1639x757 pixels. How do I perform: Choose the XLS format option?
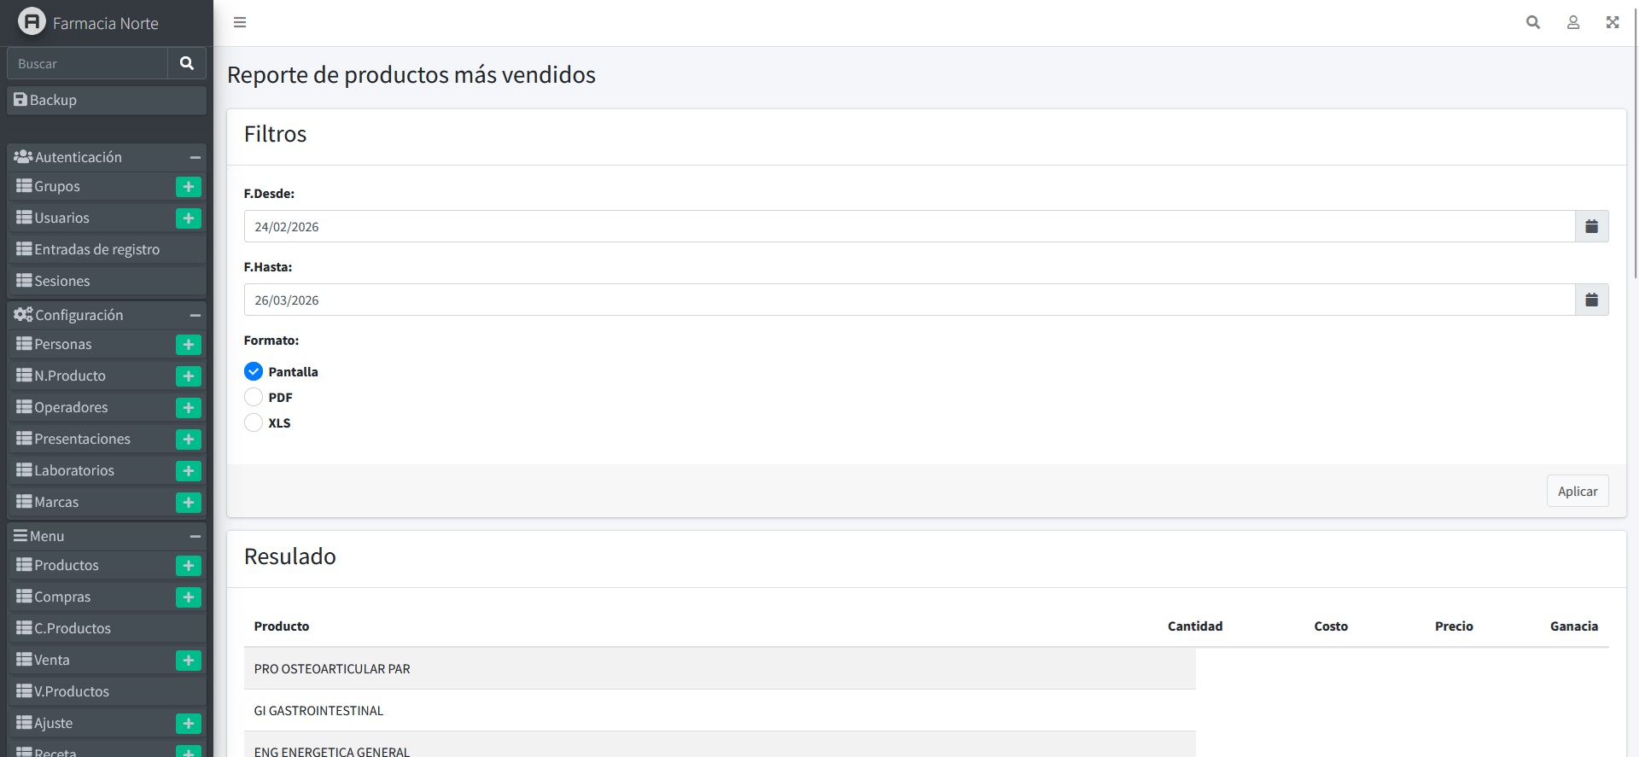[254, 422]
